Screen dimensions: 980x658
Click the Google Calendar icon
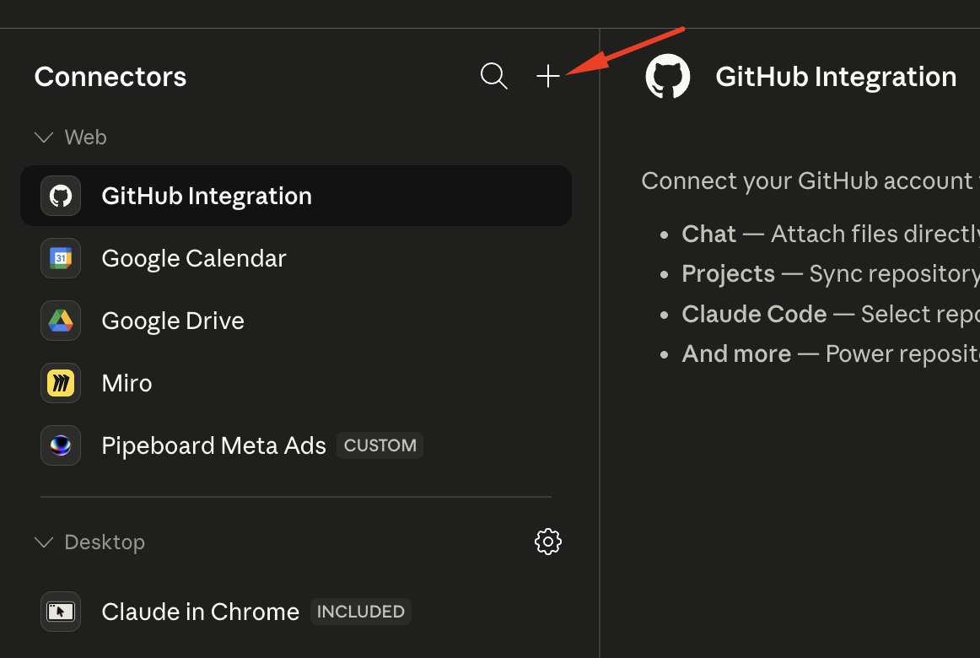pos(61,258)
